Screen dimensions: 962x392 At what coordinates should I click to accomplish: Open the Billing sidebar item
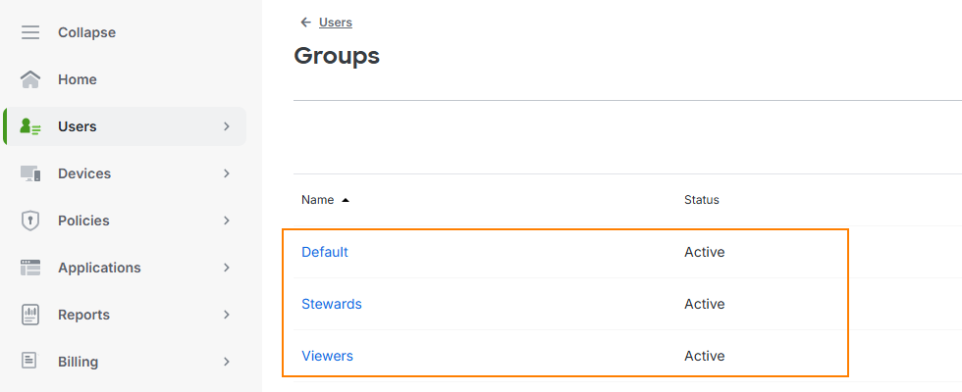tap(126, 362)
